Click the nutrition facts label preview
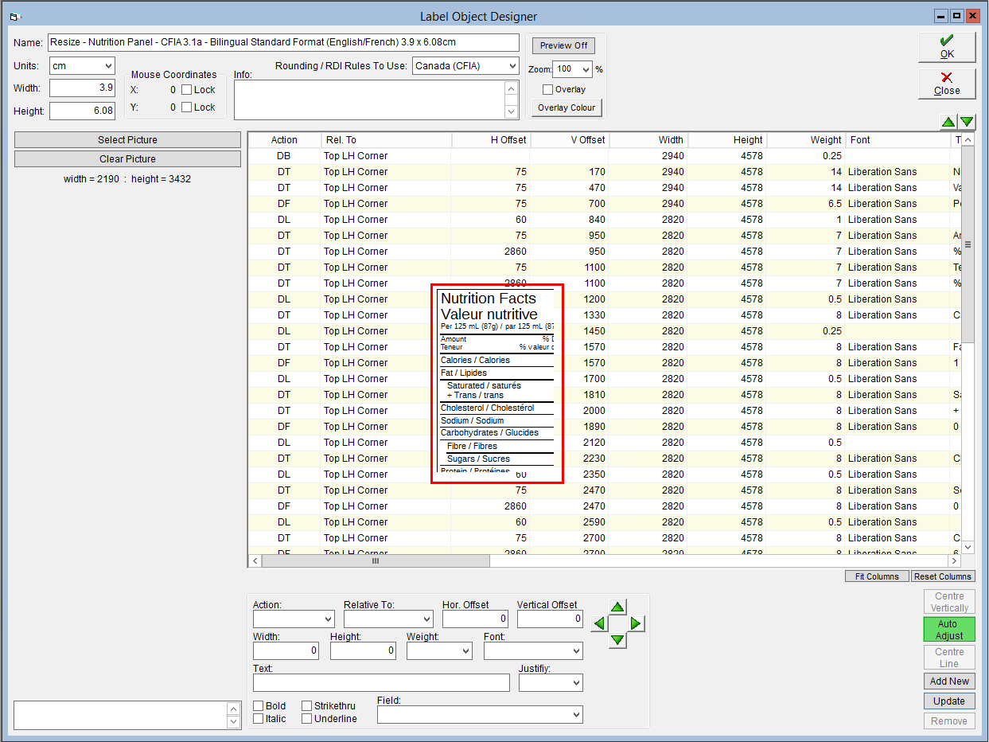Image resolution: width=989 pixels, height=742 pixels. point(497,383)
